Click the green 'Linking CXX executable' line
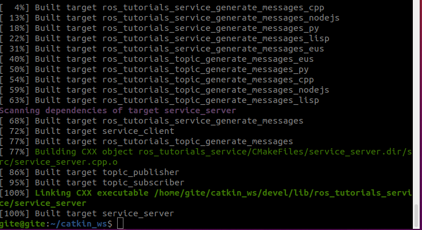The height and width of the screenshot is (230, 422). 206,193
